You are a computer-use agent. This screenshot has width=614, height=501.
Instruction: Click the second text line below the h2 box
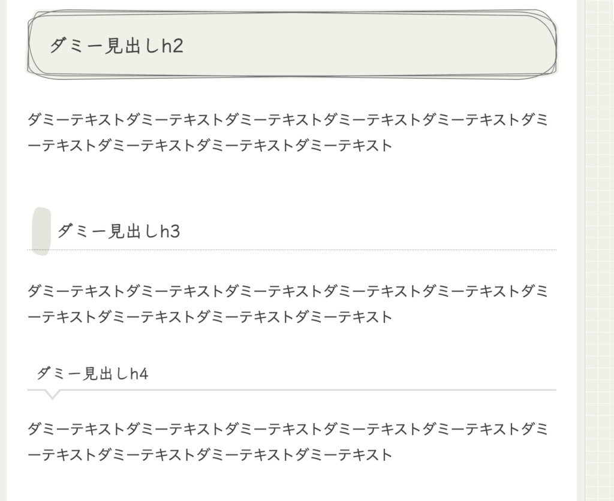(210, 145)
